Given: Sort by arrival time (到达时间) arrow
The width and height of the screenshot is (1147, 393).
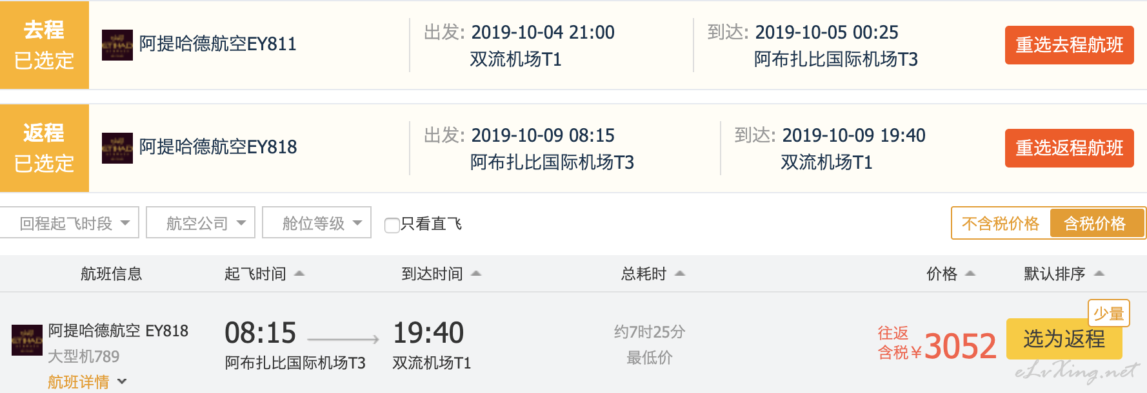Looking at the screenshot, I should tap(476, 274).
